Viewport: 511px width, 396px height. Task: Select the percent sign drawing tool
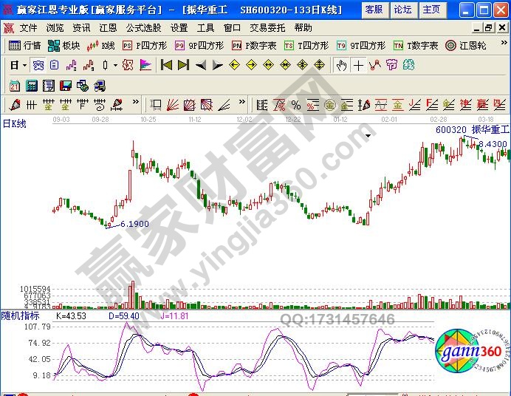point(295,104)
